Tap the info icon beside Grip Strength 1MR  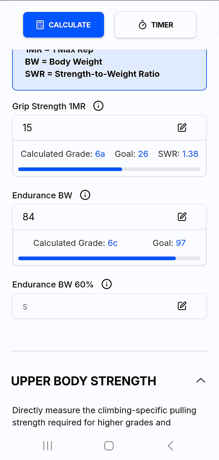coord(98,106)
